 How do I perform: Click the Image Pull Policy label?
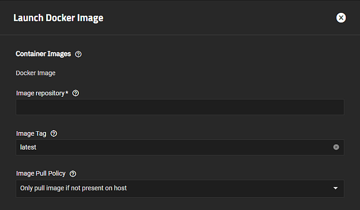[x=41, y=174]
